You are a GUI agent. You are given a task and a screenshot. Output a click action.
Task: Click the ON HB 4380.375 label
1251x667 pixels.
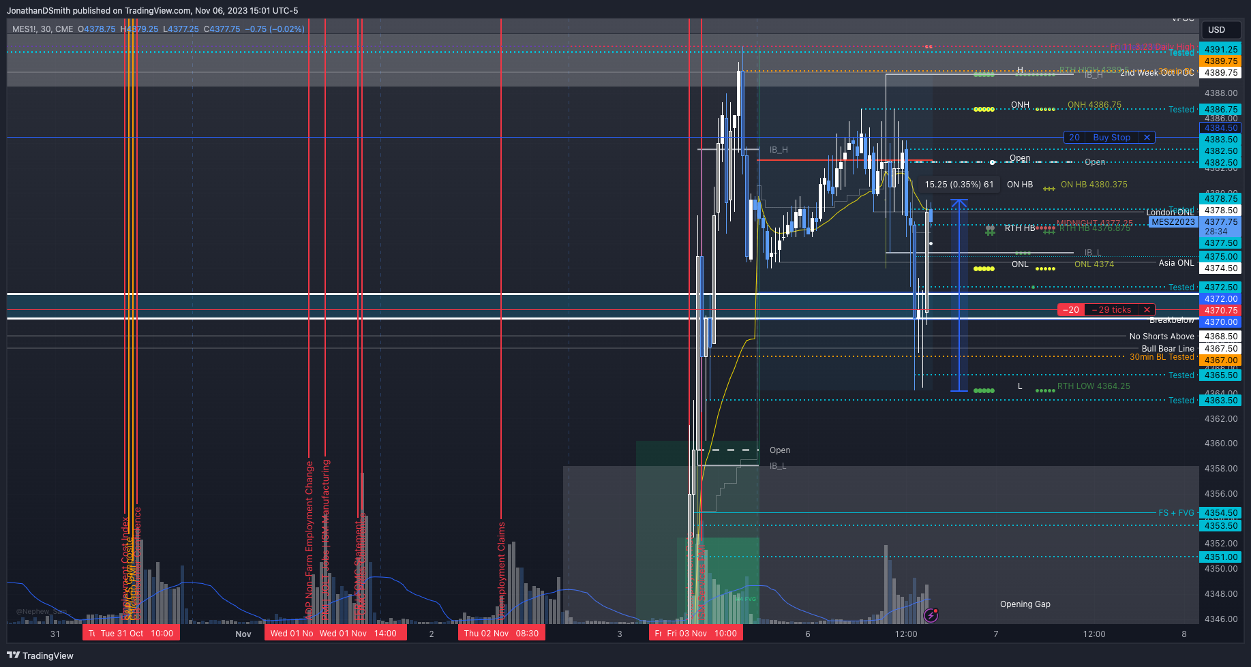pyautogui.click(x=1094, y=185)
